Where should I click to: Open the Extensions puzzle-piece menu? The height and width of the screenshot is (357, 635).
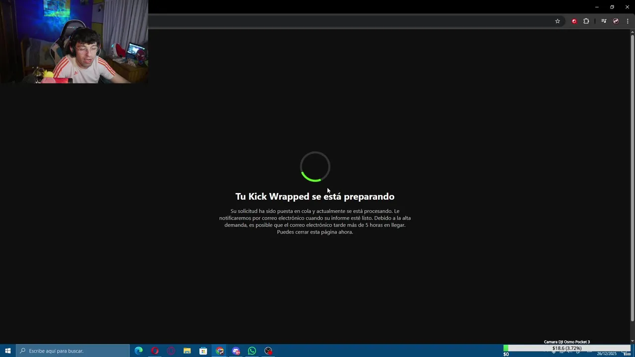pyautogui.click(x=586, y=21)
